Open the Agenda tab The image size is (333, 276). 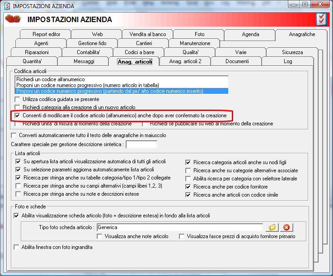click(250, 34)
